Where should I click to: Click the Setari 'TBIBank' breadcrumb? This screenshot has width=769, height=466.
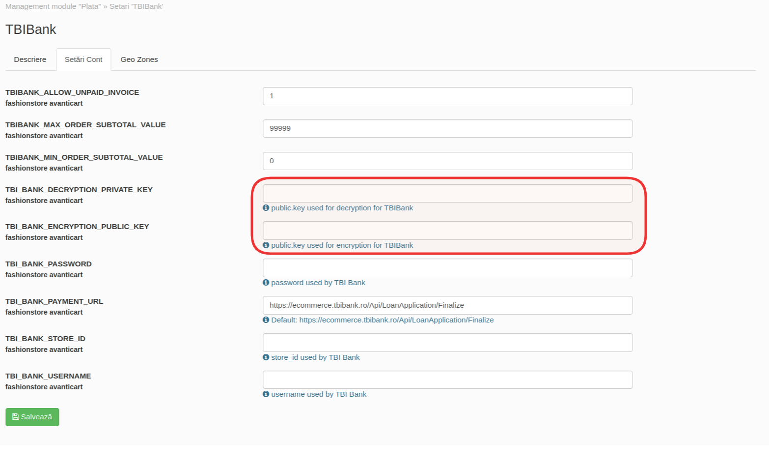pyautogui.click(x=137, y=6)
